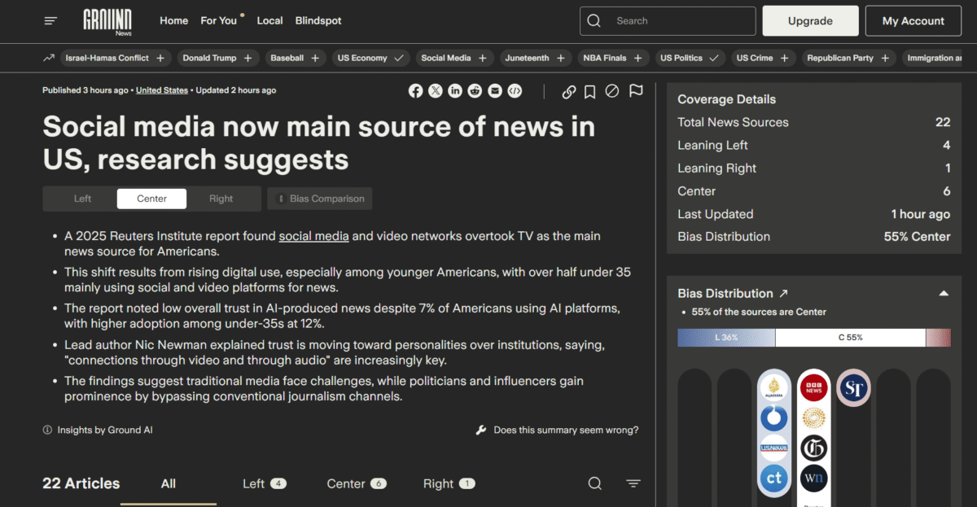This screenshot has width=977, height=507.
Task: Open the social media link in summary
Action: pyautogui.click(x=314, y=236)
